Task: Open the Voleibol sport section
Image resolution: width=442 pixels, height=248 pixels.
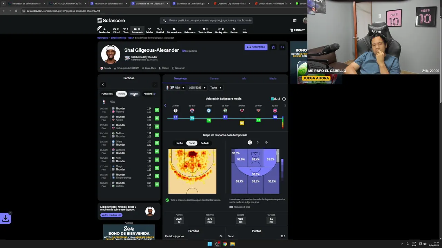Action: coord(160,31)
